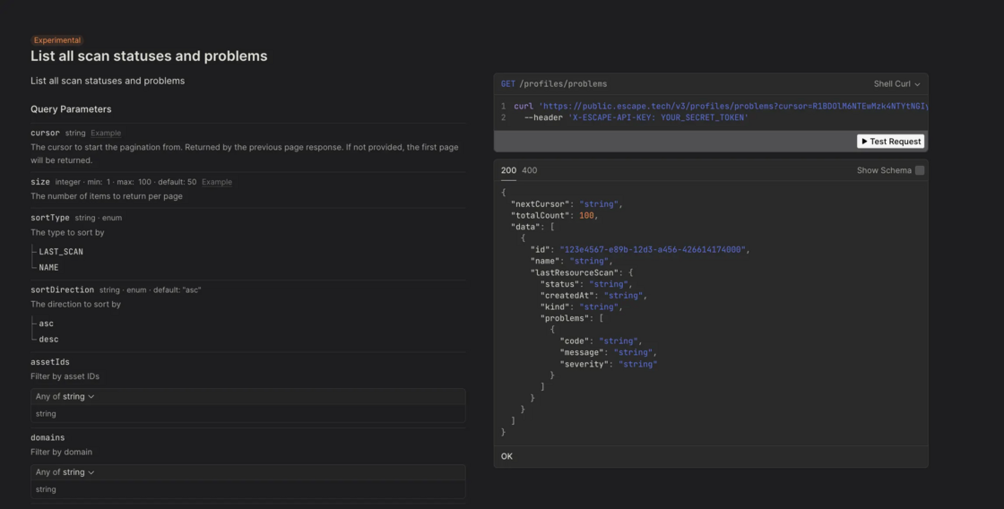
Task: Click the curl URL on code line 1
Action: (x=717, y=106)
